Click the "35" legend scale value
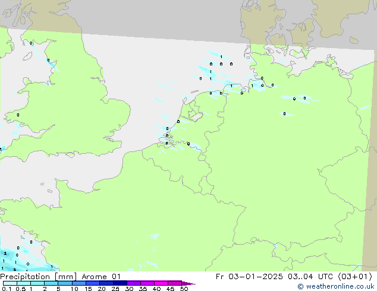Screen dimensions: 377x291 pyautogui.click(x=143, y=289)
